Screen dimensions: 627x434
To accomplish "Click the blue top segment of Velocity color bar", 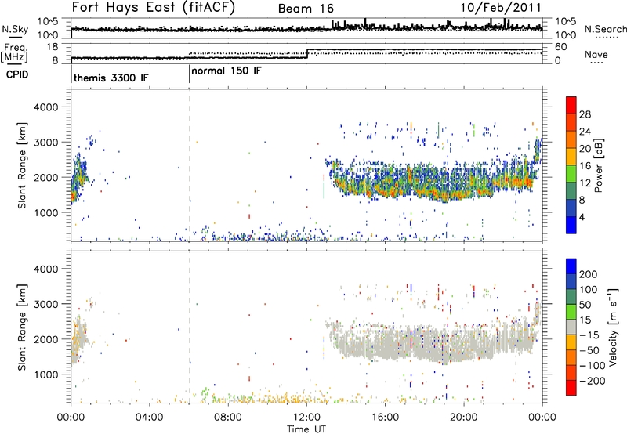I will point(571,266).
